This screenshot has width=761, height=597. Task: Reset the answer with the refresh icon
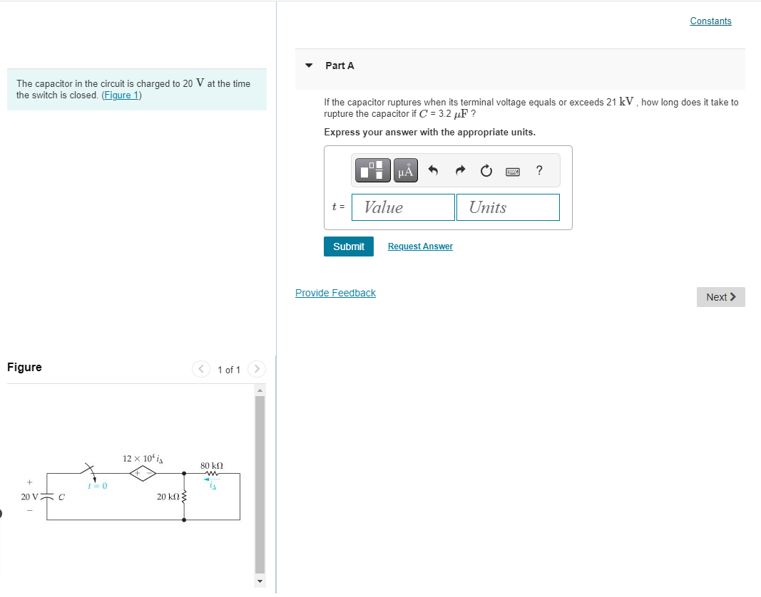tap(486, 170)
